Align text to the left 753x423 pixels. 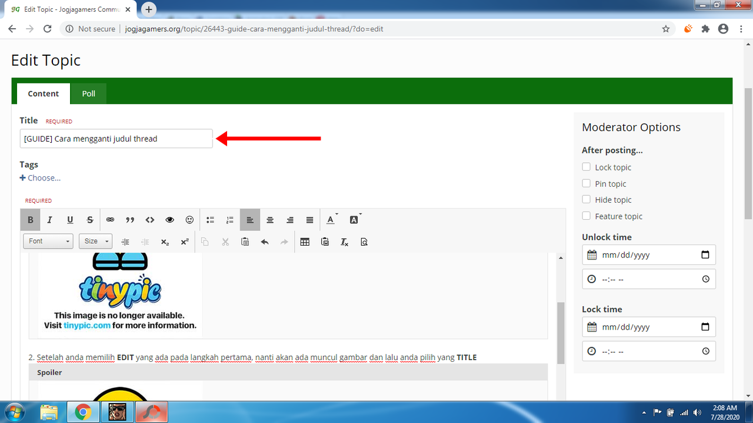[x=250, y=220]
